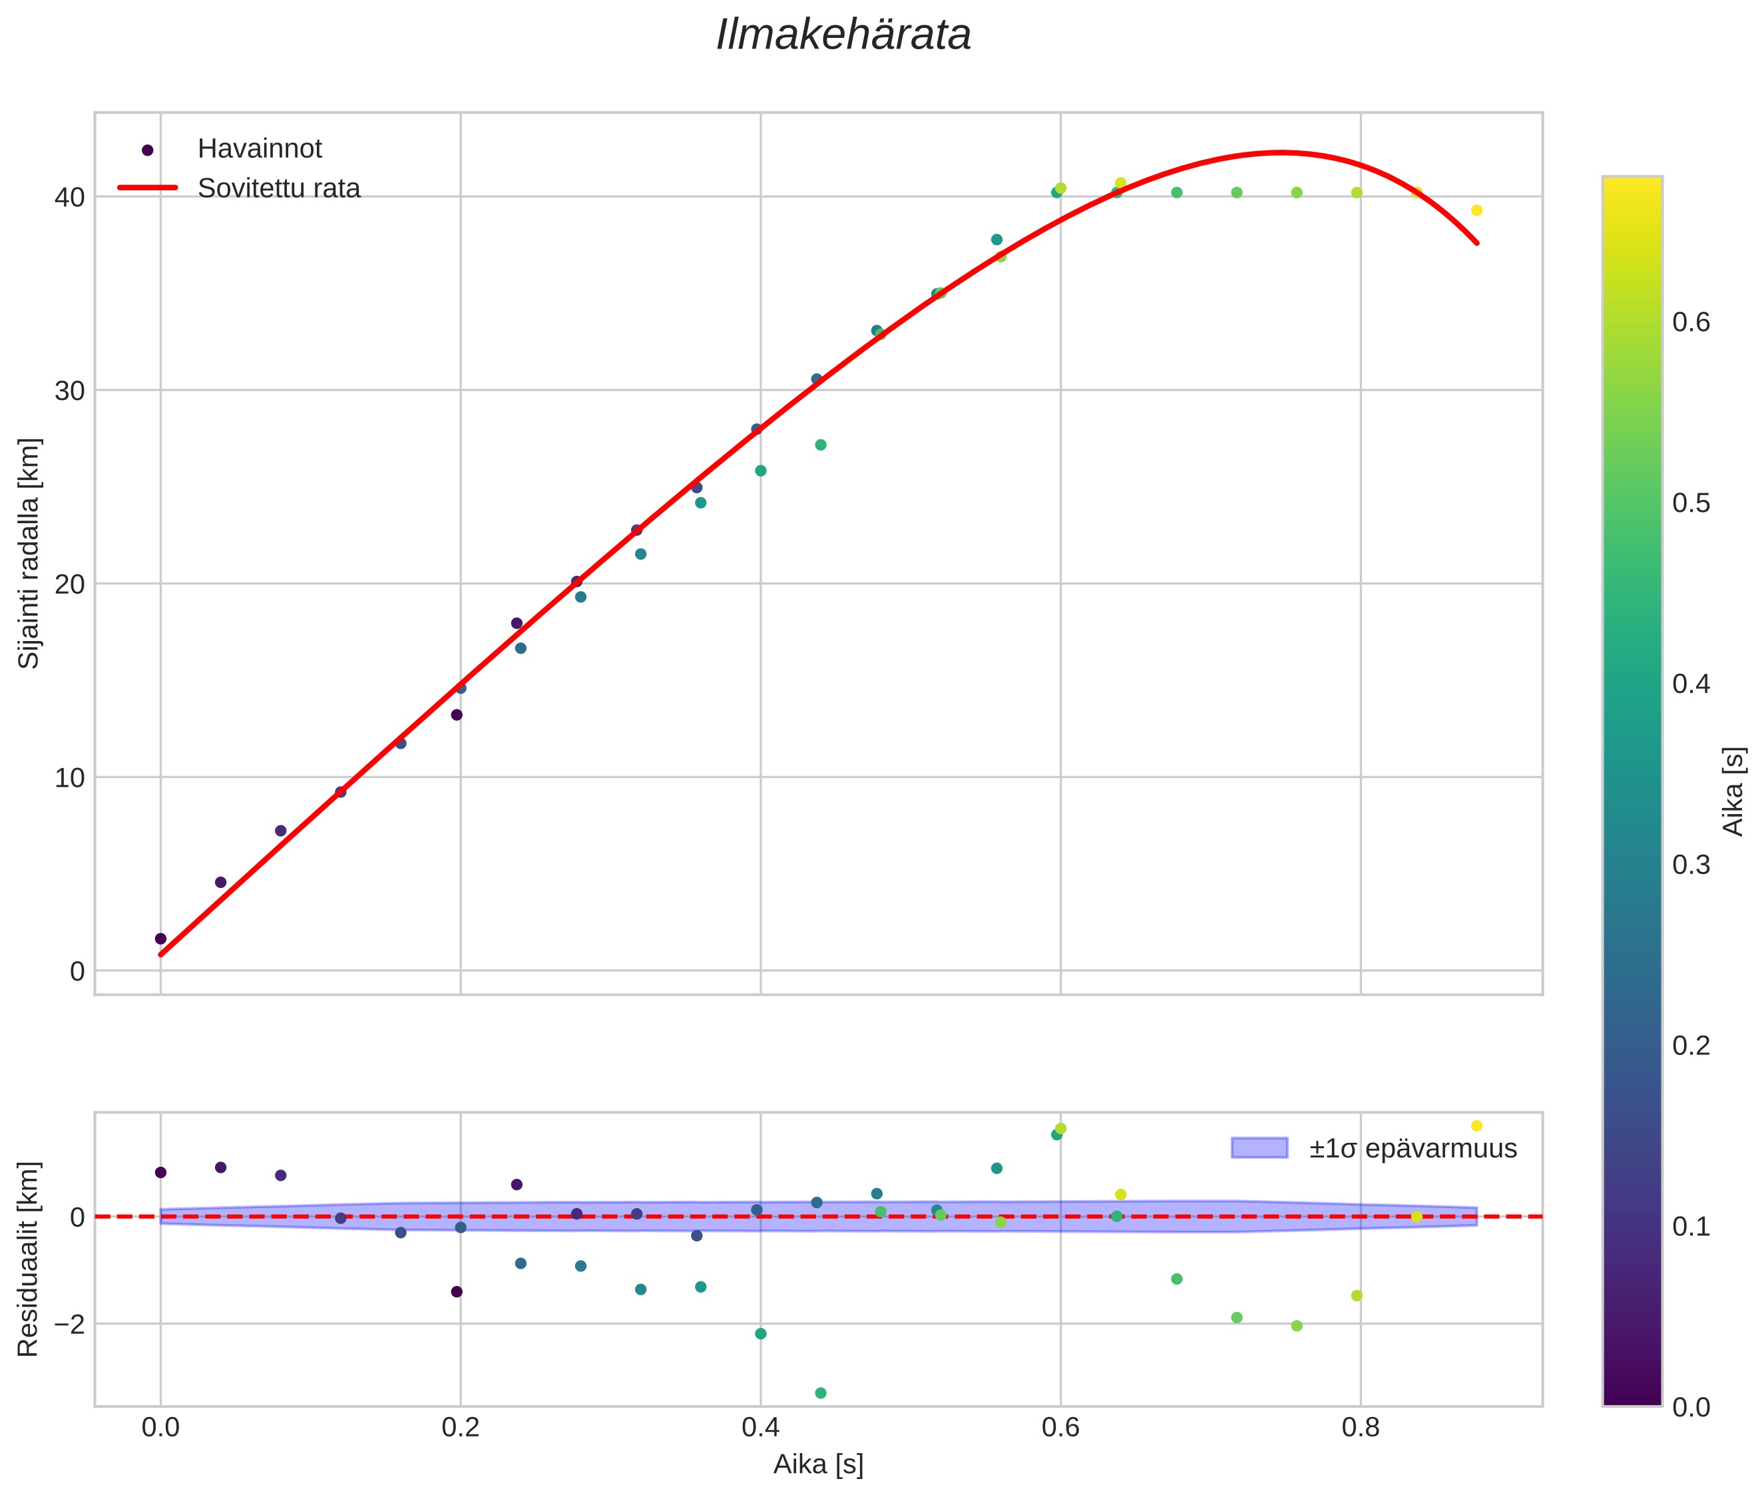Click the first dark purple observation at time 0.0
Viewport: 1764px width, 1495px height.
161,938
